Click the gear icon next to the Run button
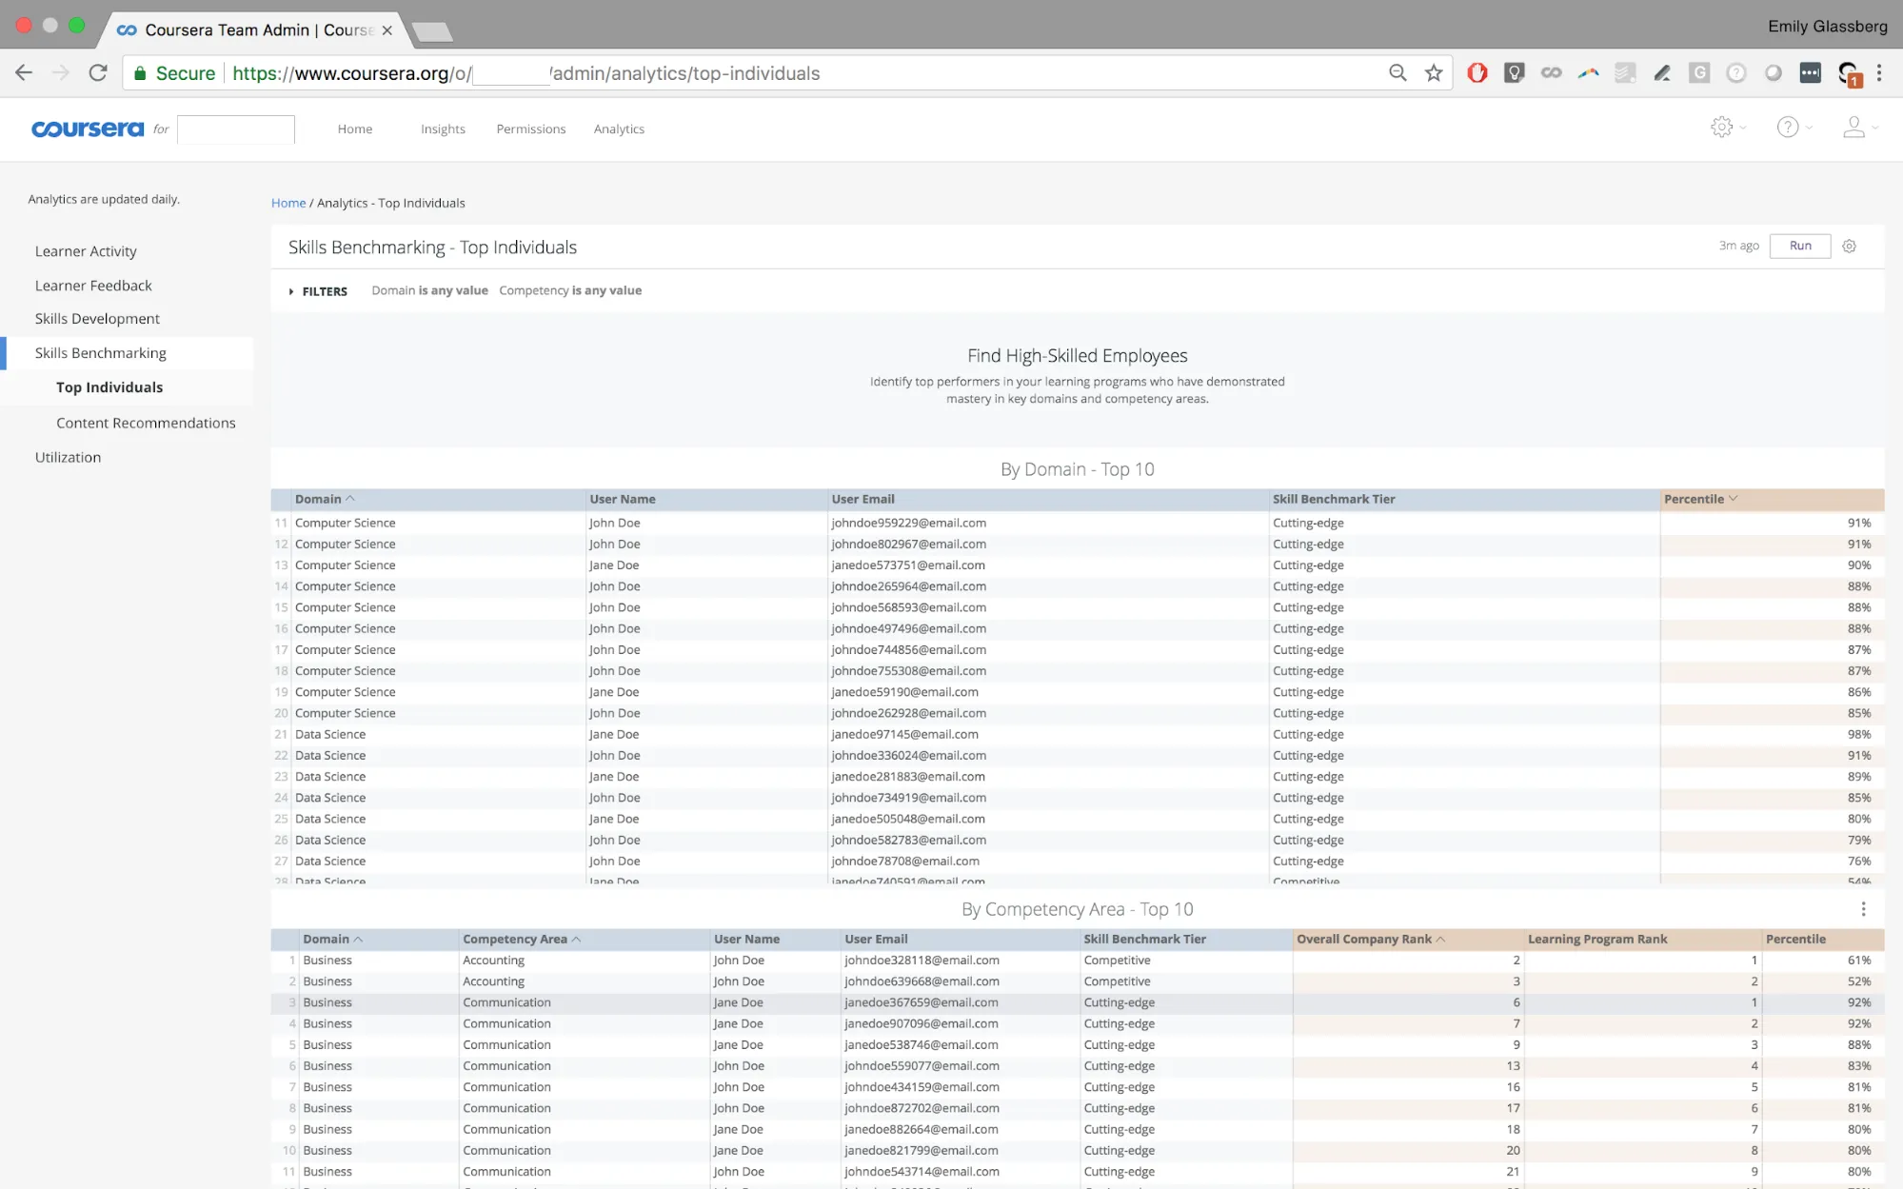Viewport: 1903px width, 1189px height. (1850, 246)
